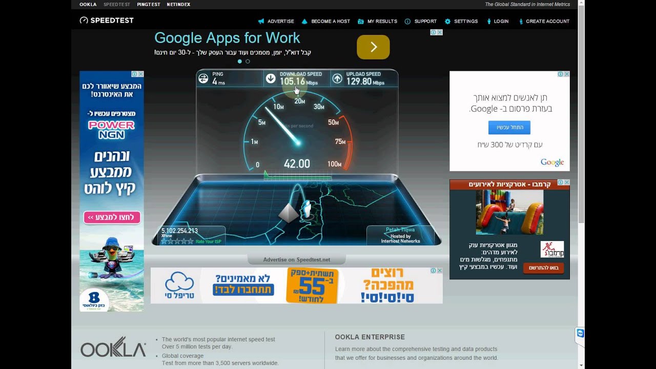Image resolution: width=656 pixels, height=369 pixels.
Task: Click the IP address 5.102.254.213
Action: pyautogui.click(x=179, y=231)
